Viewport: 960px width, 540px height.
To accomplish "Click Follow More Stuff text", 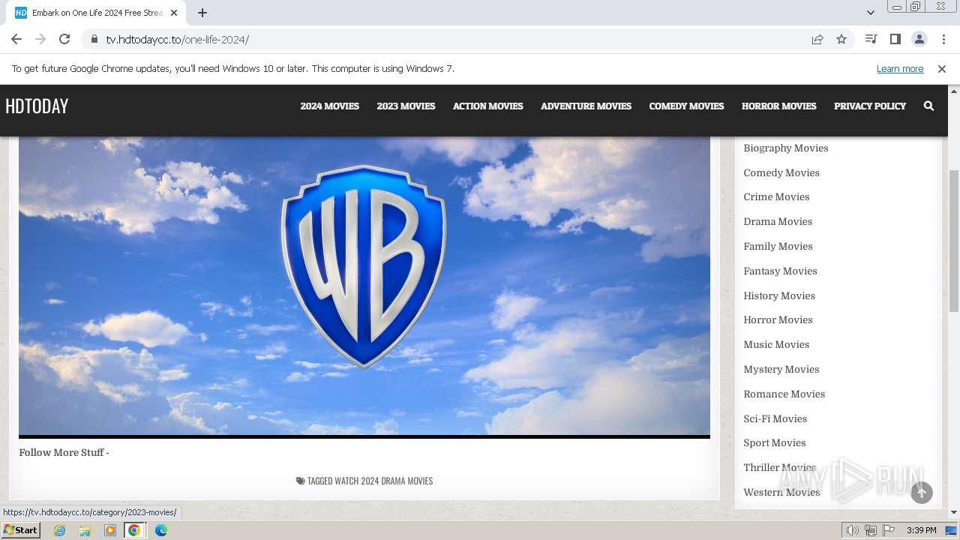I will tap(64, 452).
